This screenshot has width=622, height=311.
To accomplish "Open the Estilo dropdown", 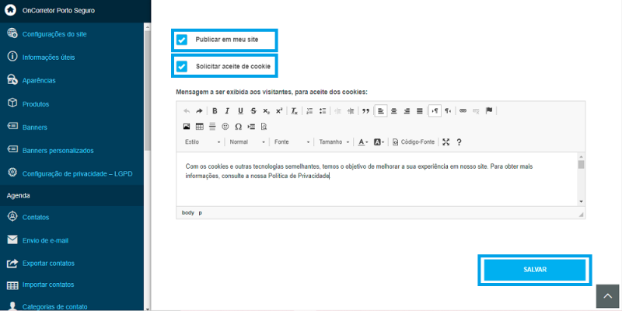I will (202, 142).
